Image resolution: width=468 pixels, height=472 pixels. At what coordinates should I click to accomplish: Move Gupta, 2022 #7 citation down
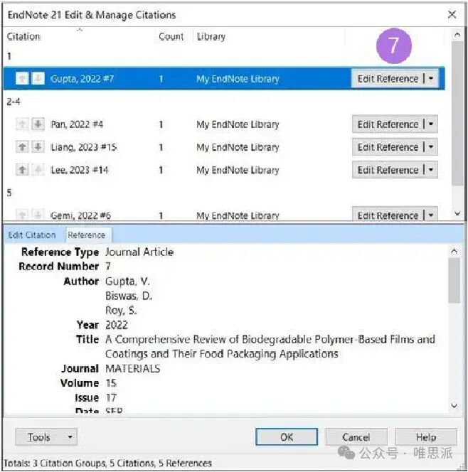(38, 79)
